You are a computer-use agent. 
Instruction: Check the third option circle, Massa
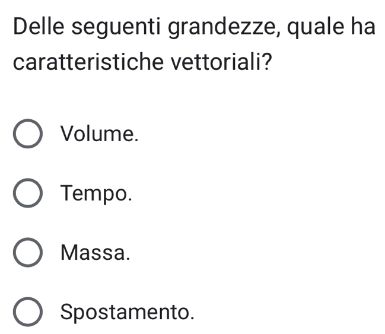pos(27,253)
